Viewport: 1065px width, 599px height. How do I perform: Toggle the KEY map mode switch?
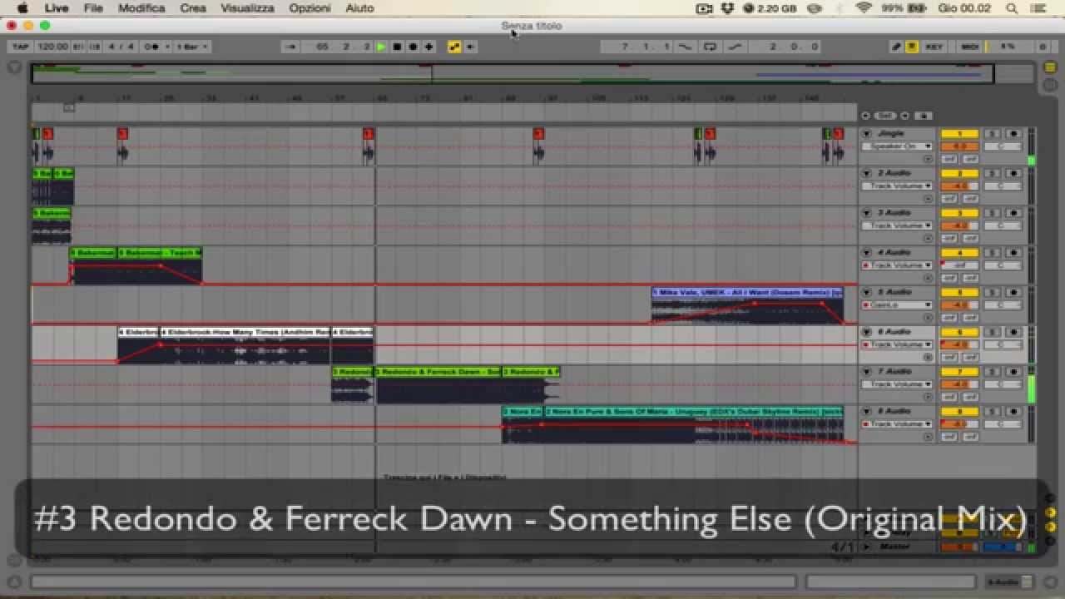(934, 47)
